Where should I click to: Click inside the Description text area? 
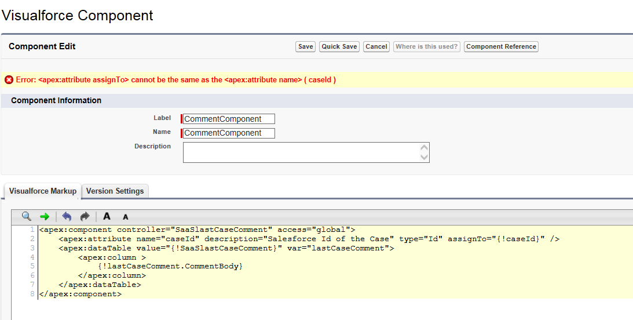[301, 152]
